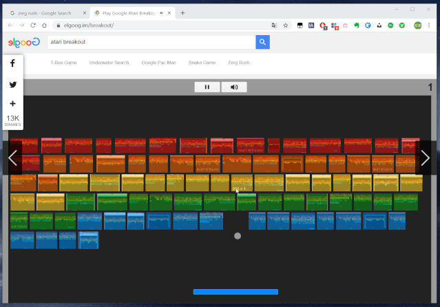Open the Chrome profile avatar
This screenshot has height=307, width=440.
pyautogui.click(x=418, y=25)
